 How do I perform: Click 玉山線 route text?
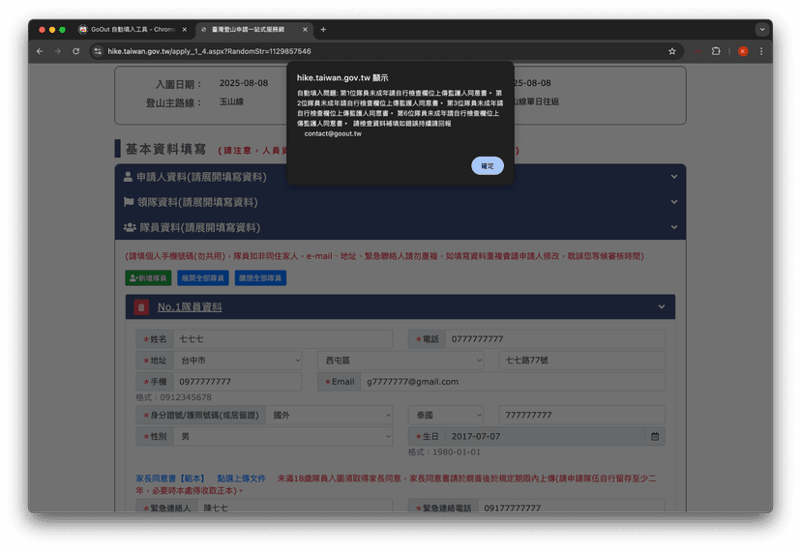click(x=231, y=101)
